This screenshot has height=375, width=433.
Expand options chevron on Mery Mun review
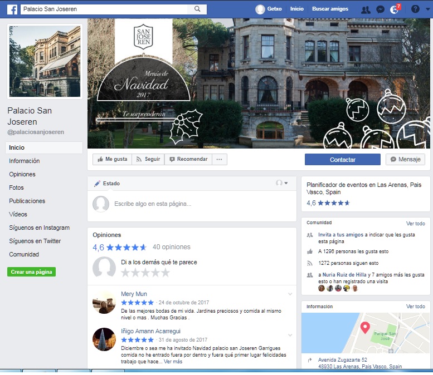[x=290, y=294]
